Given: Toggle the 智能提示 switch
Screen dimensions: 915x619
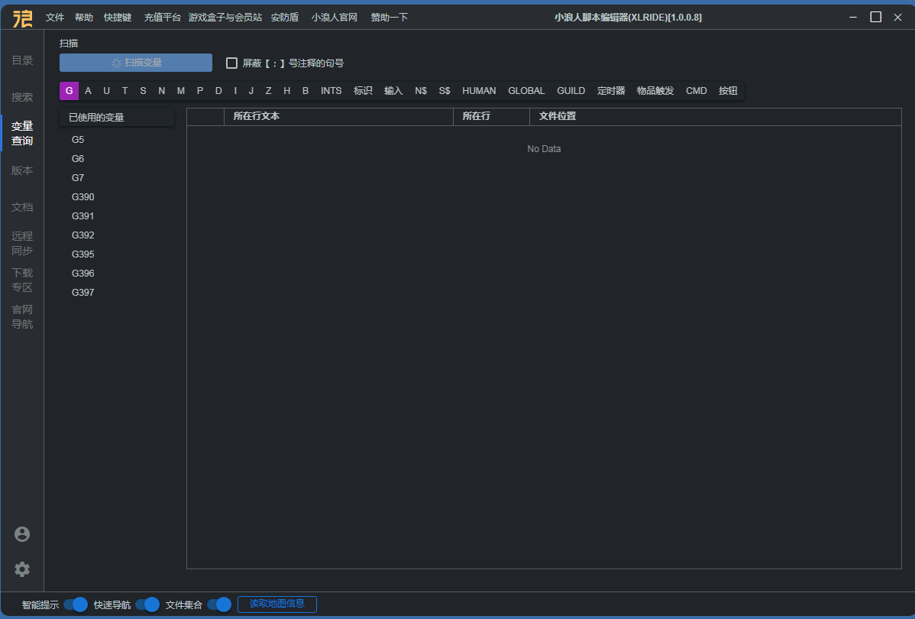Looking at the screenshot, I should click(x=76, y=604).
